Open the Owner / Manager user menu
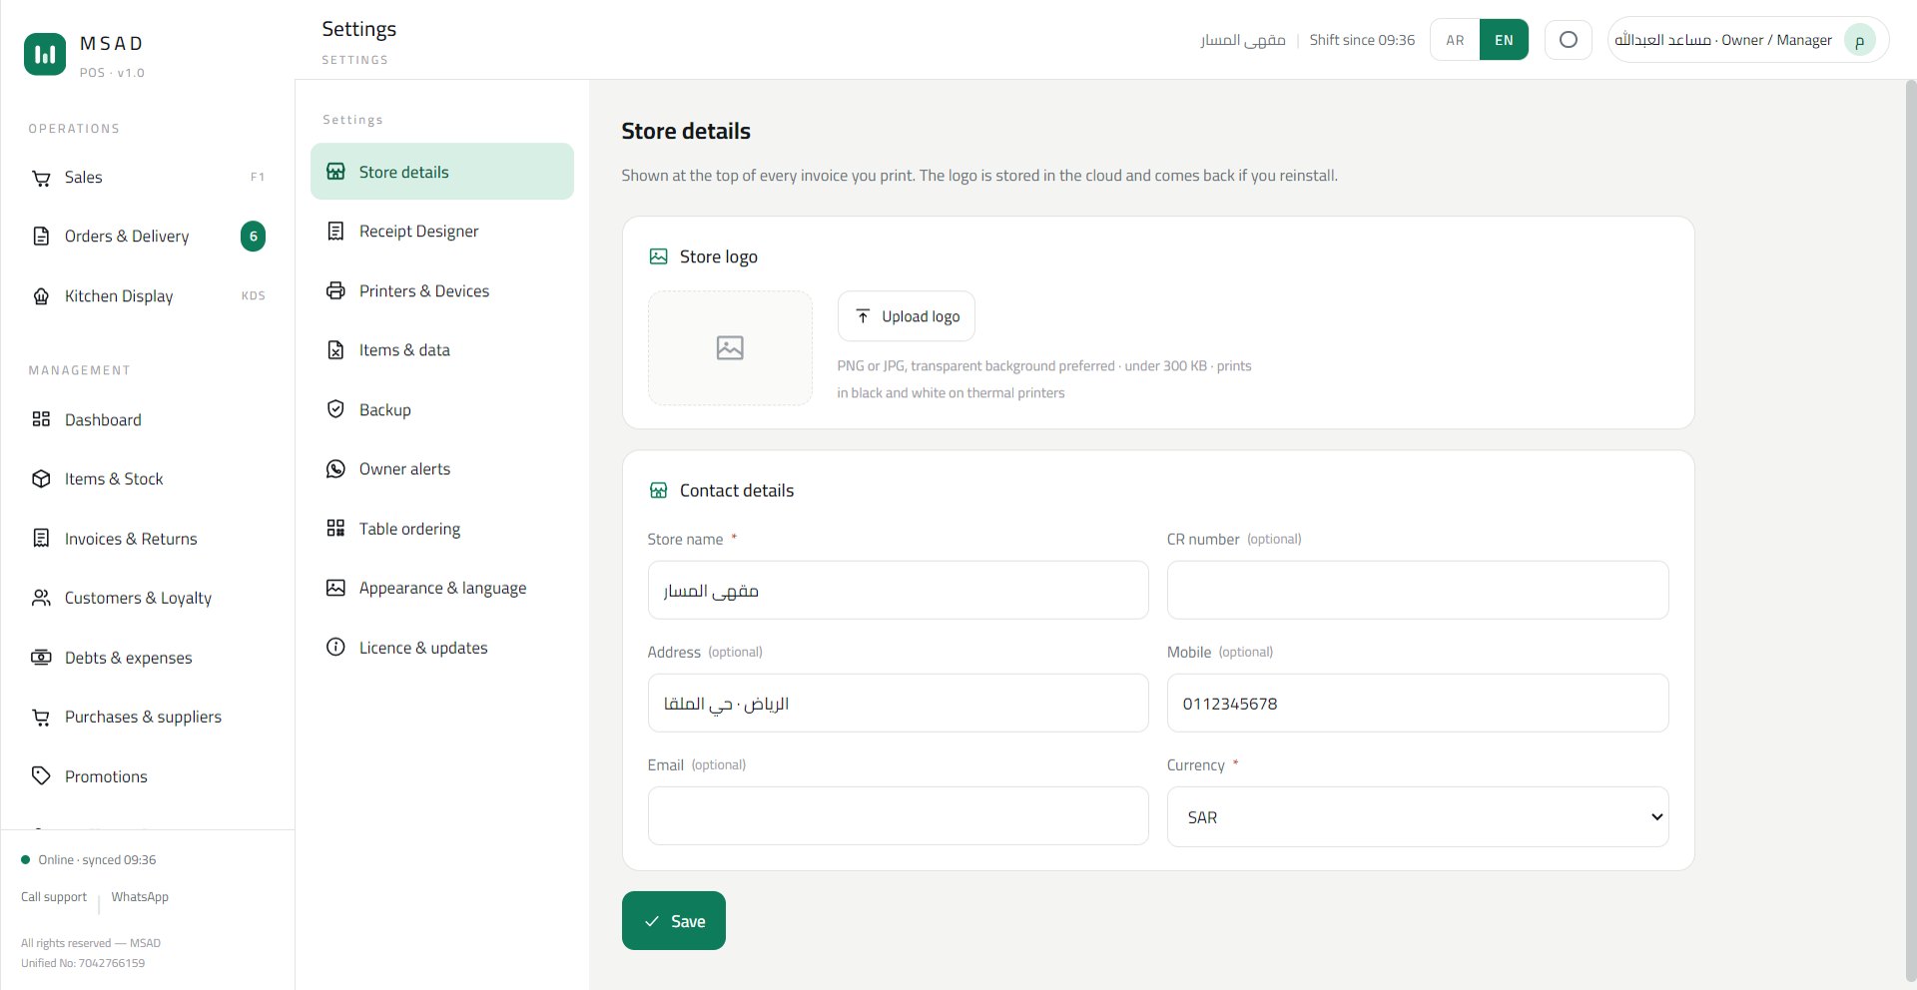This screenshot has height=990, width=1917. coord(1747,40)
